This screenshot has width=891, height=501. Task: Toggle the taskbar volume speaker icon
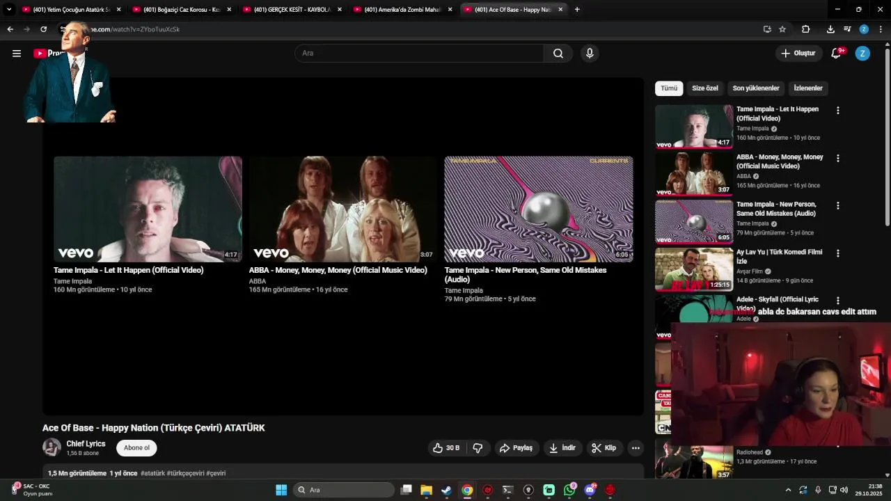[844, 490]
